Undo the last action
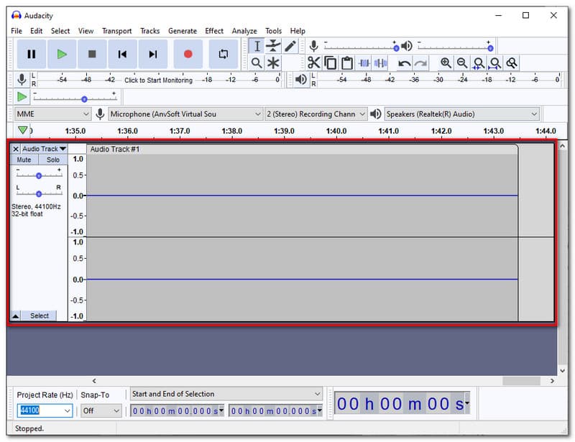 pyautogui.click(x=404, y=63)
